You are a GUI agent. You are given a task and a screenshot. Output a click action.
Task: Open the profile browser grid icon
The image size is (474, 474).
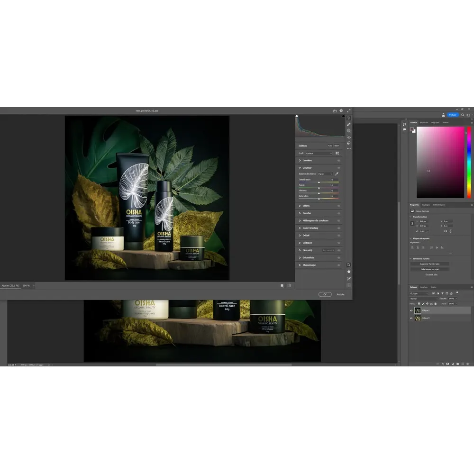pyautogui.click(x=337, y=153)
